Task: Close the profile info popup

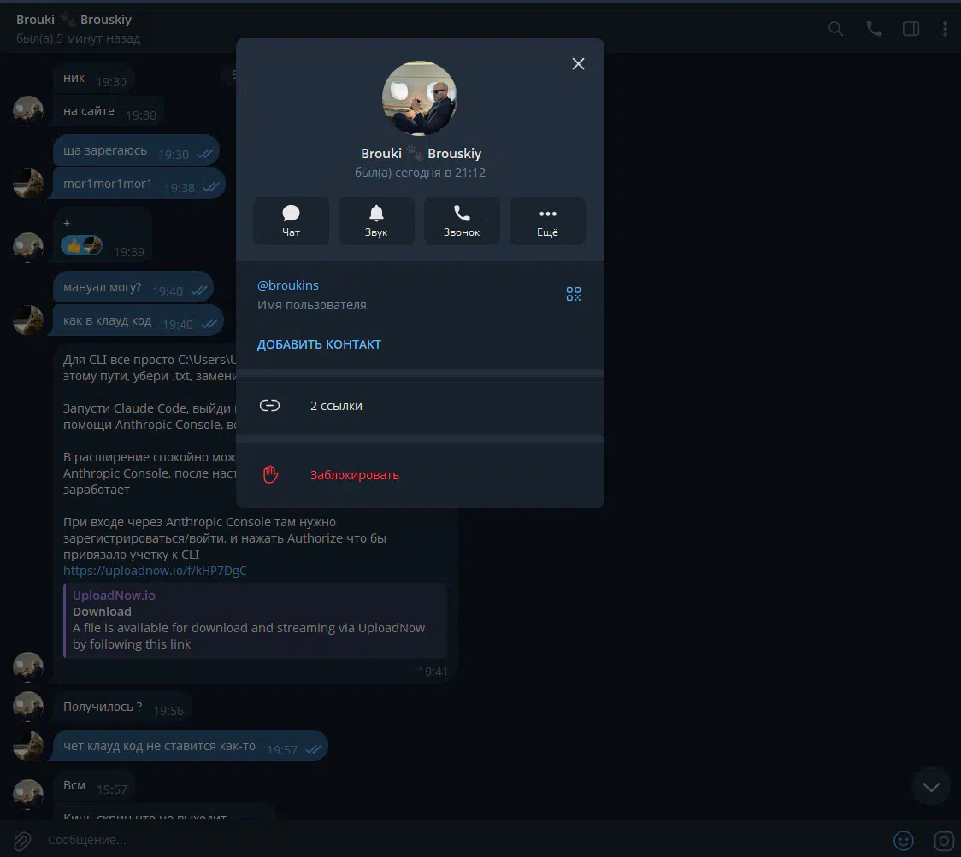Action: coord(578,64)
